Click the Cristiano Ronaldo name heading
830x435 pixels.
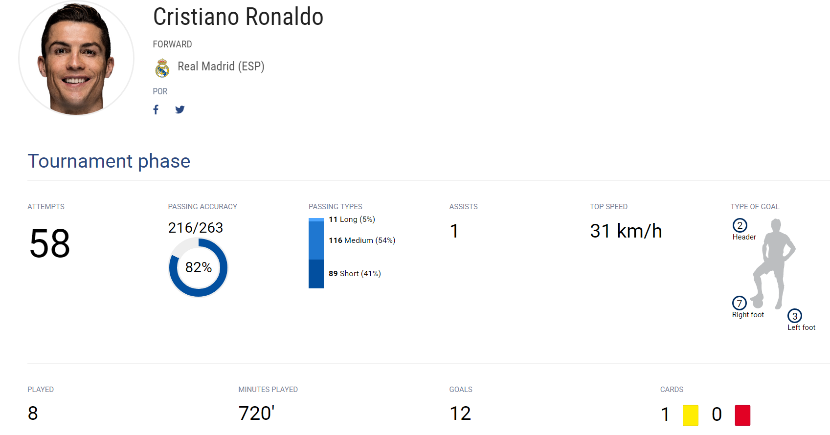click(238, 17)
